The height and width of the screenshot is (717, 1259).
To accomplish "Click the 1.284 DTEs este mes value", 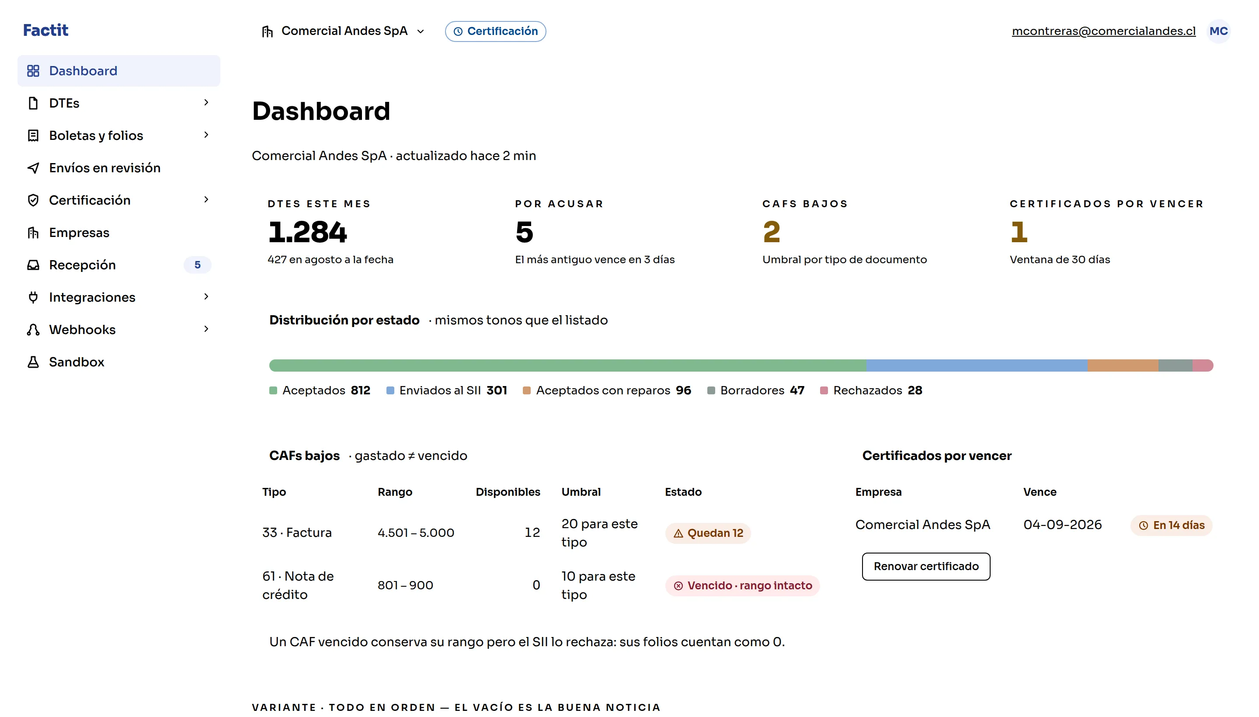I will [307, 232].
